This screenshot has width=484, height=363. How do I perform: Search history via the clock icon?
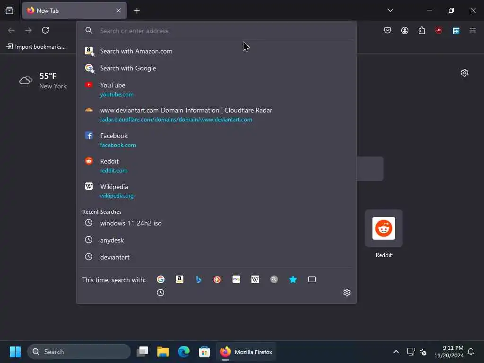161,293
